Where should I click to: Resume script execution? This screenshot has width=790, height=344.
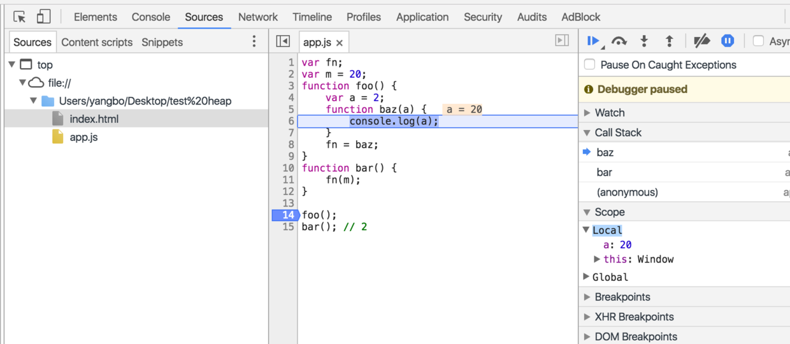(x=593, y=41)
